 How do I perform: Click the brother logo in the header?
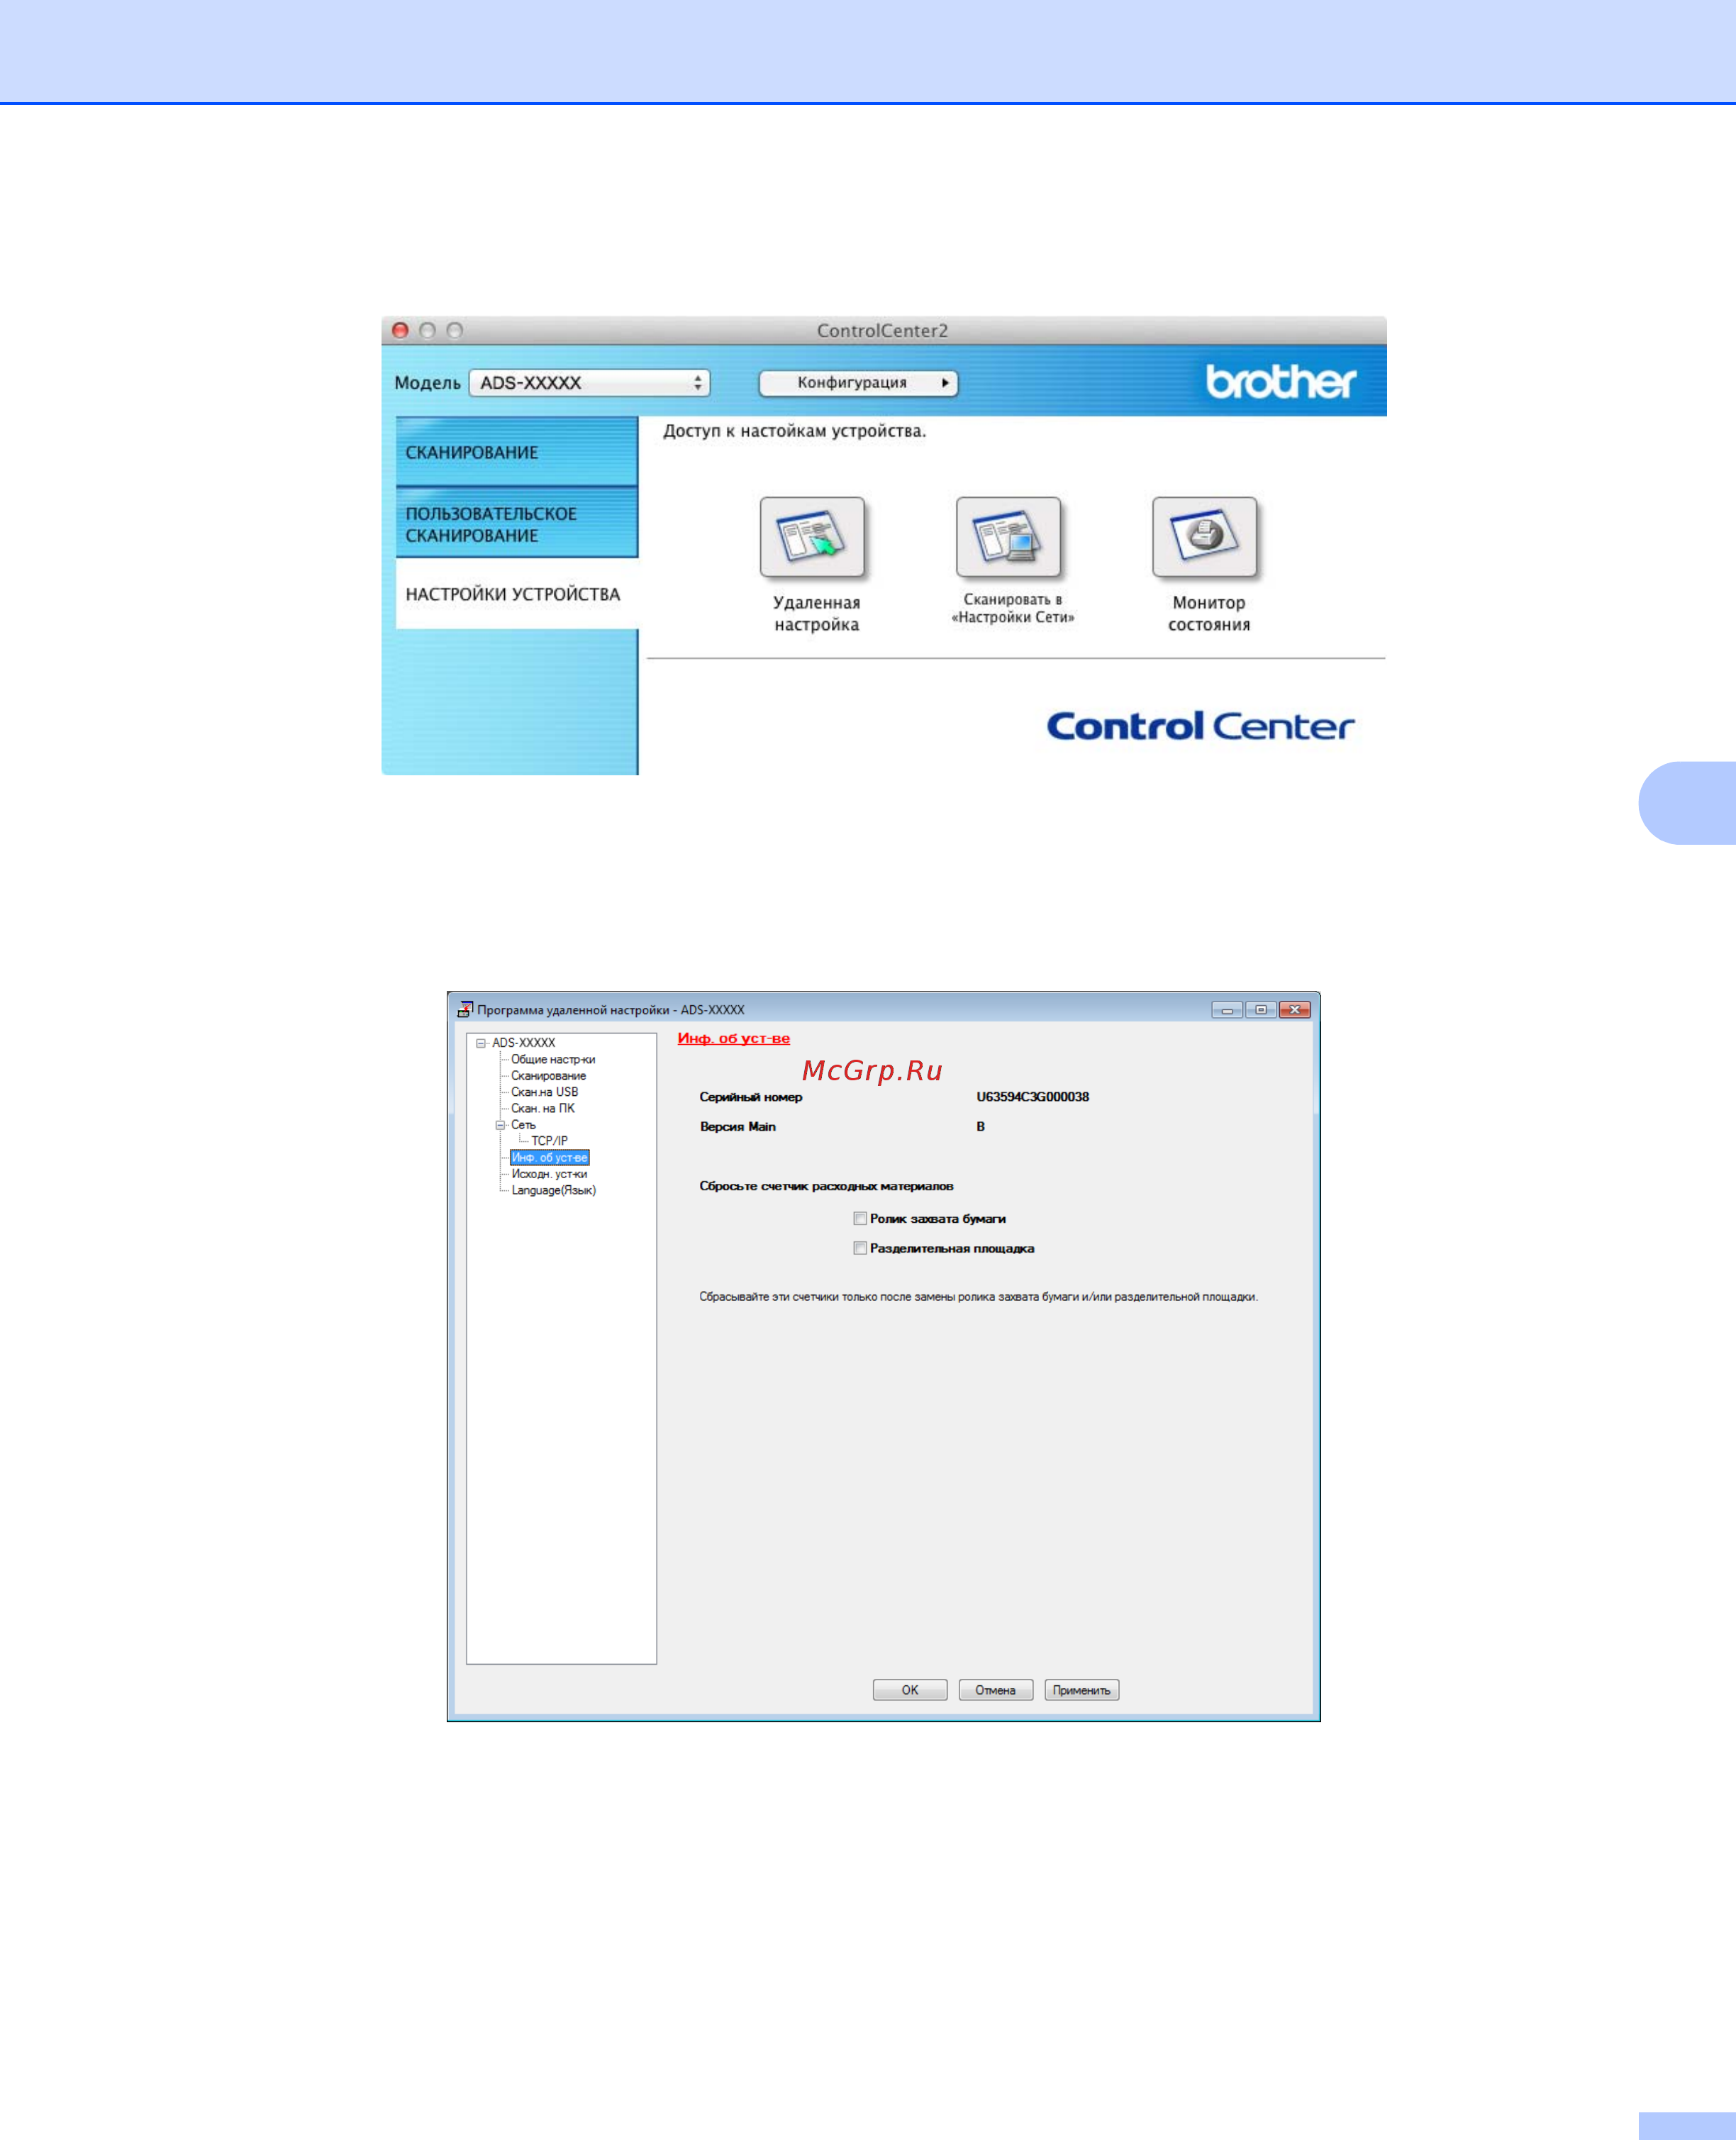click(1280, 381)
